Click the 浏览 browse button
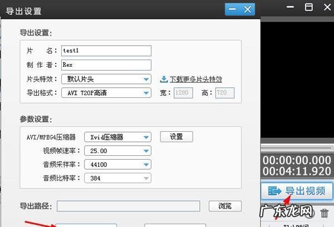The width and height of the screenshot is (334, 227). pos(224,206)
